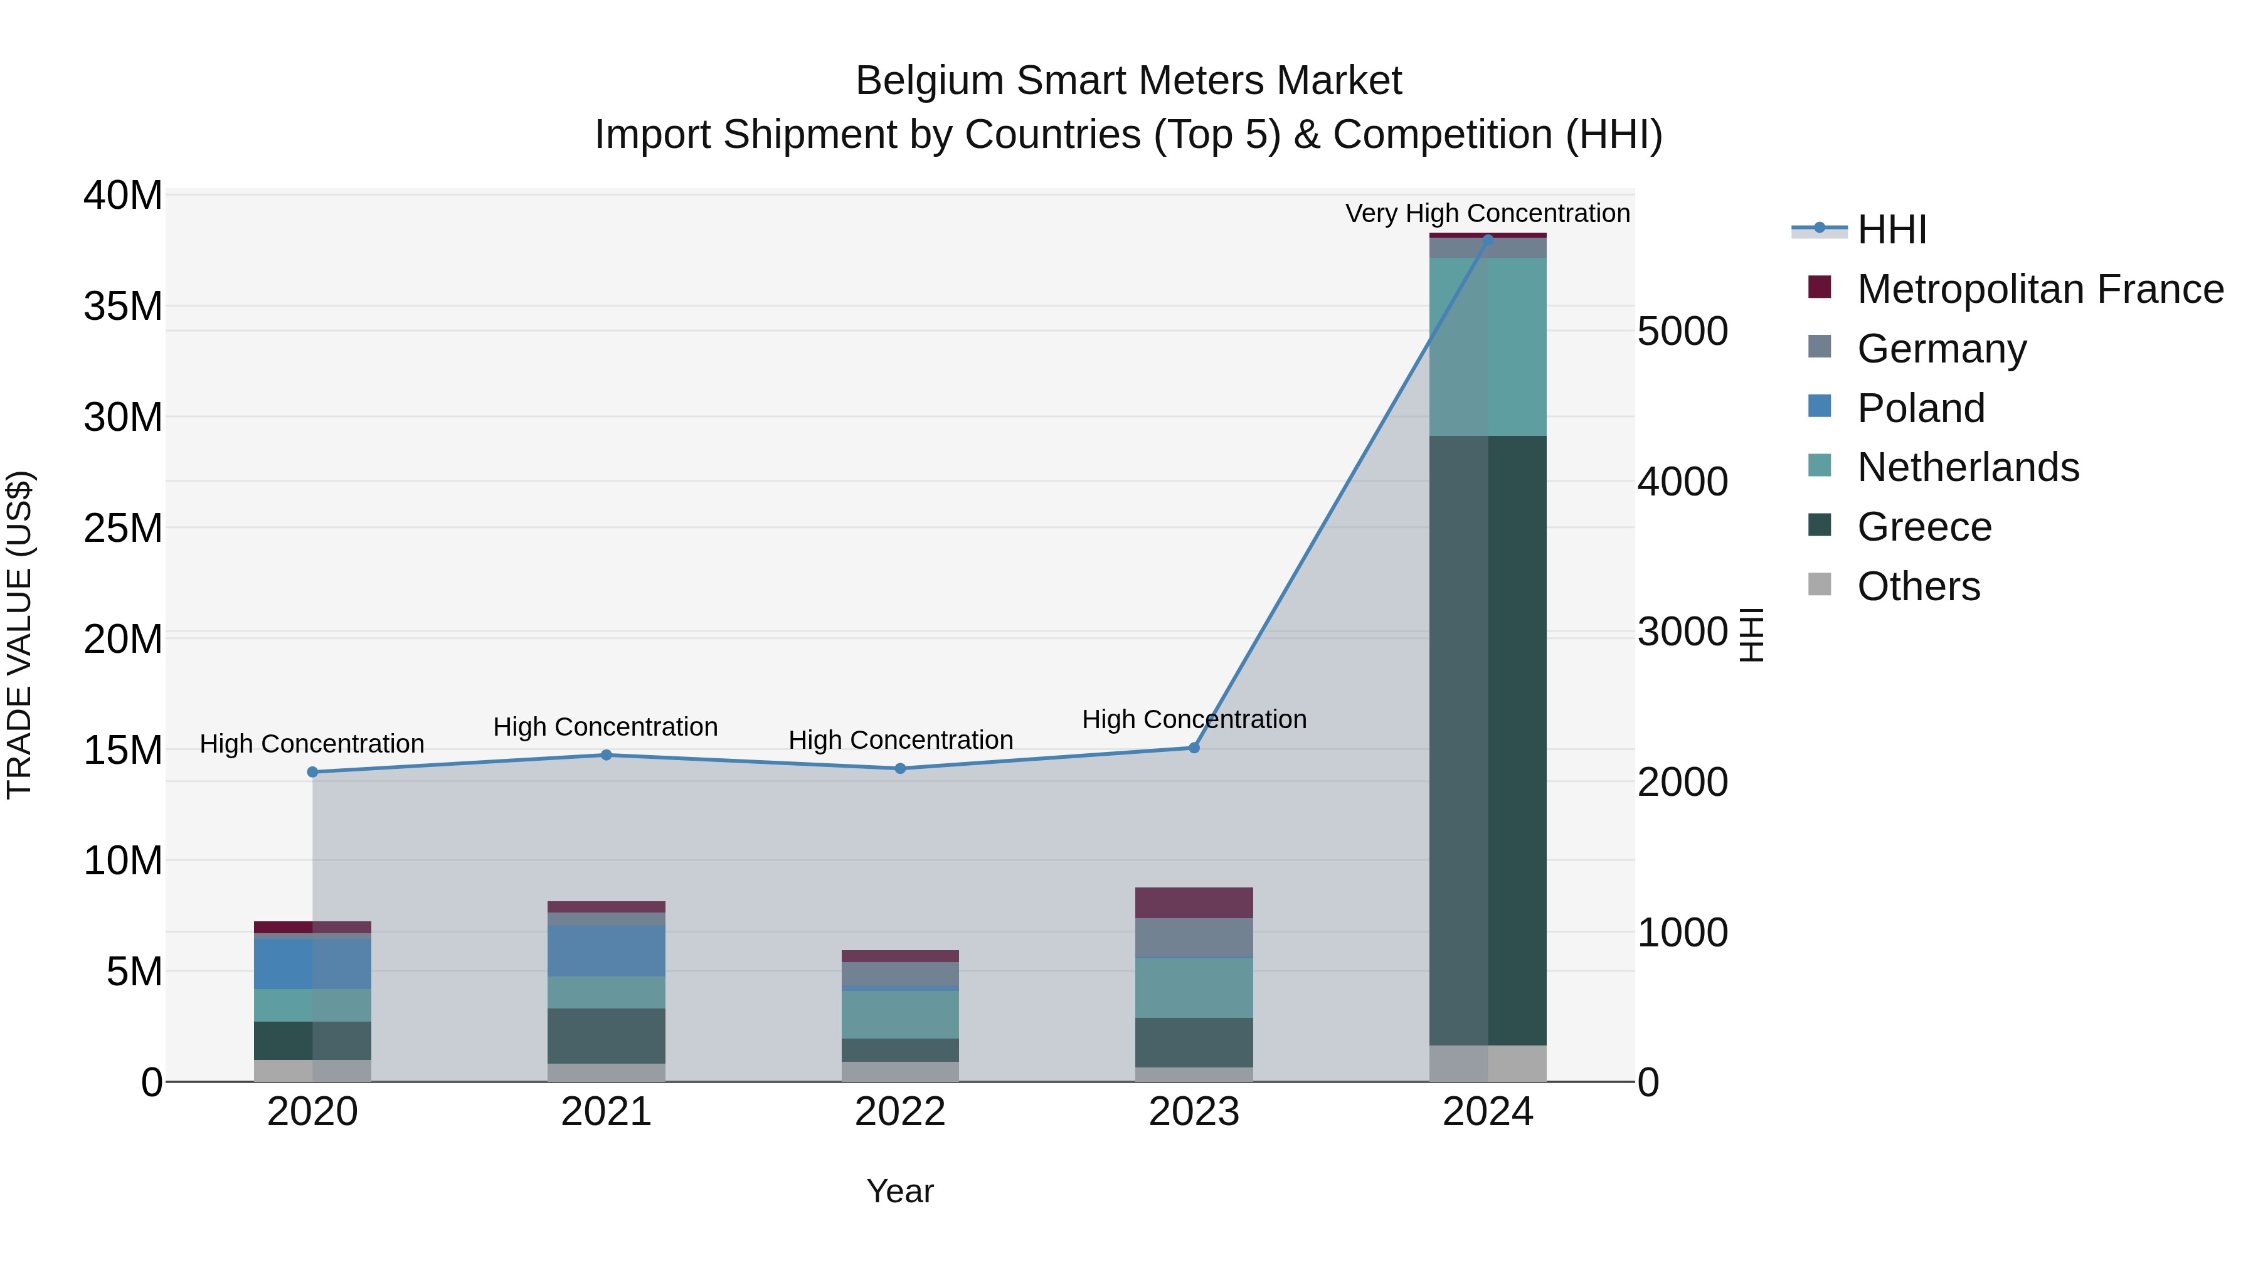Screen dimensions: 2258x1270
Task: Click the HHI line marker for 2021
Action: [x=607, y=754]
